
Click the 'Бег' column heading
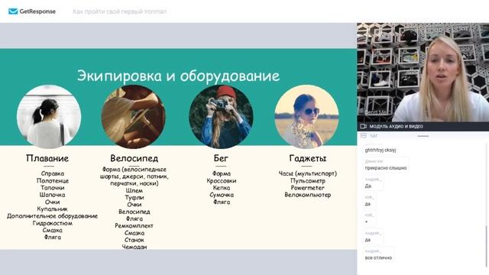pos(221,158)
